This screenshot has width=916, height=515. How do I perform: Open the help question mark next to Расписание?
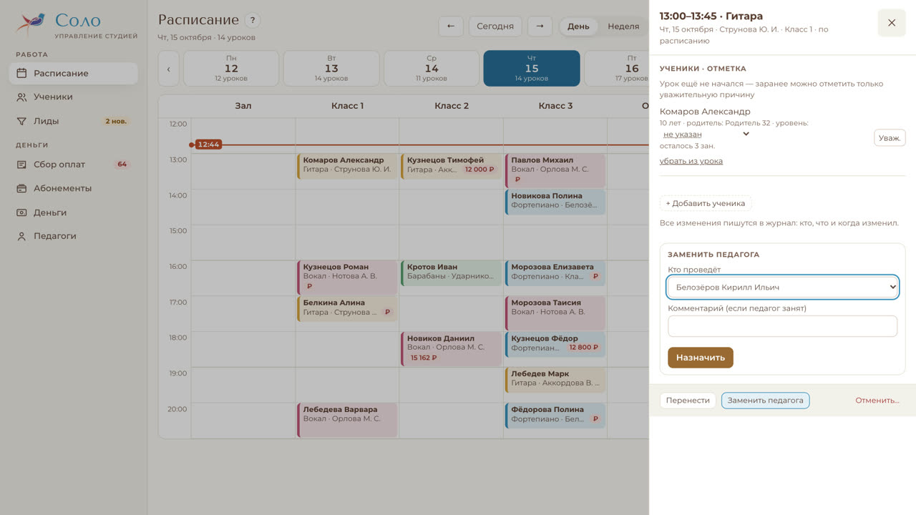click(x=252, y=21)
